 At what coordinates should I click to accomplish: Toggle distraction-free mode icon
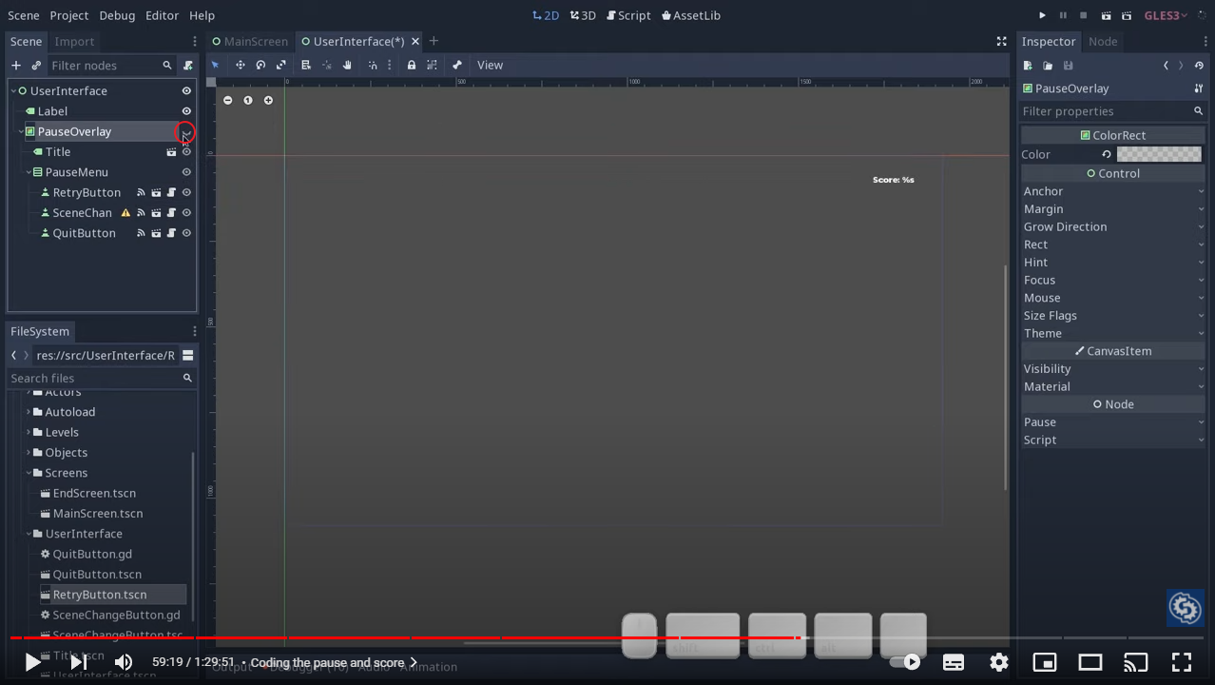1001,41
